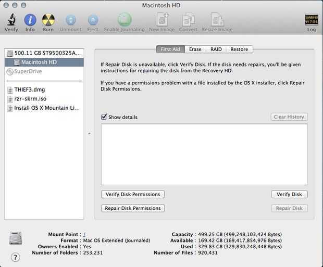This screenshot has height=267, width=323.
Task: Click inside the details log text area
Action: pos(204,155)
